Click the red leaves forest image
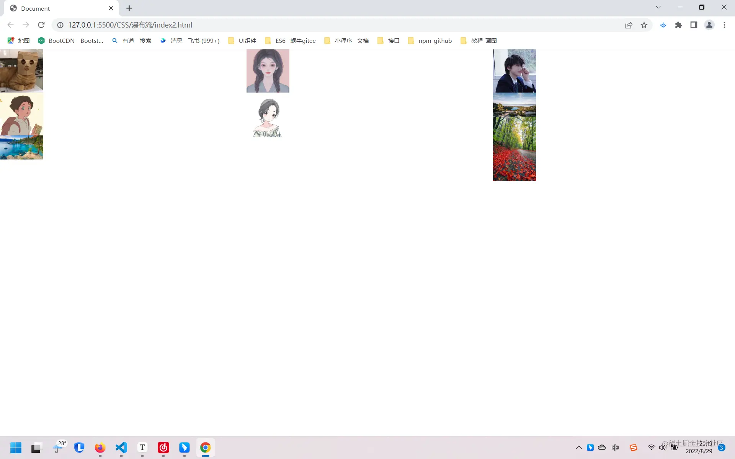The width and height of the screenshot is (735, 459). tap(514, 149)
